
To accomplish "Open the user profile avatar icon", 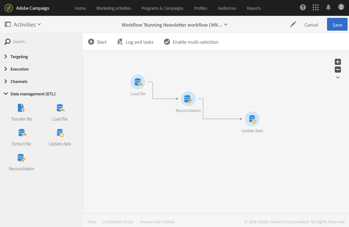I will point(341,7).
